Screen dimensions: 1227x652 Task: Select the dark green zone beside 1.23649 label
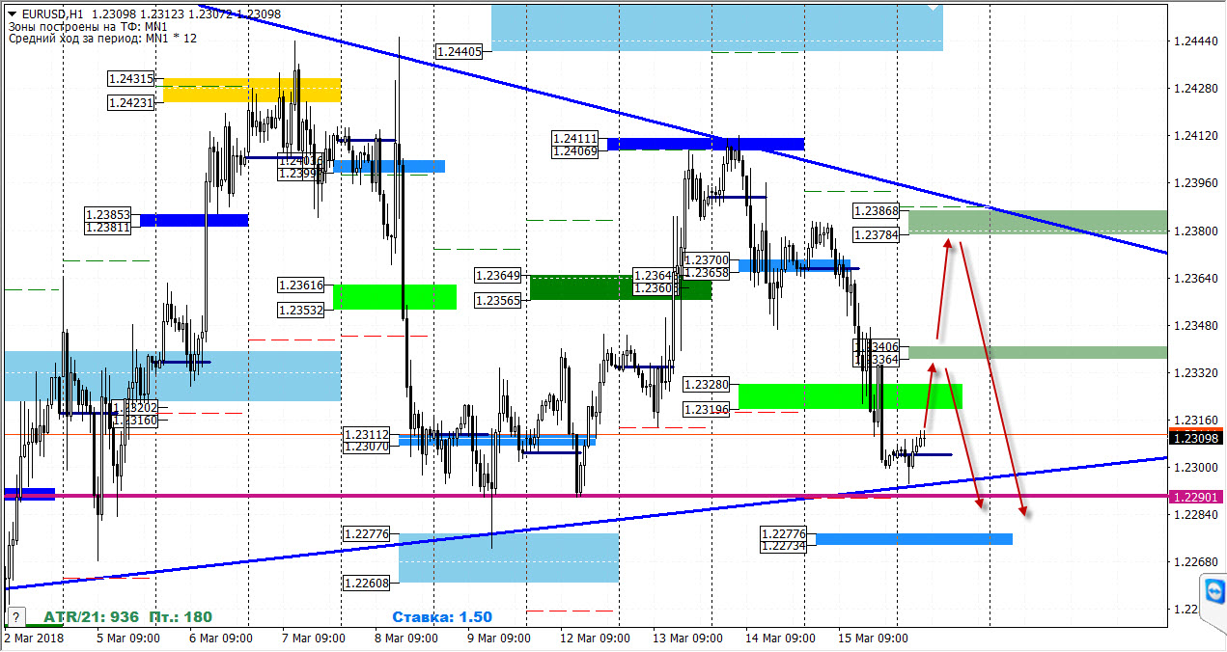621,287
